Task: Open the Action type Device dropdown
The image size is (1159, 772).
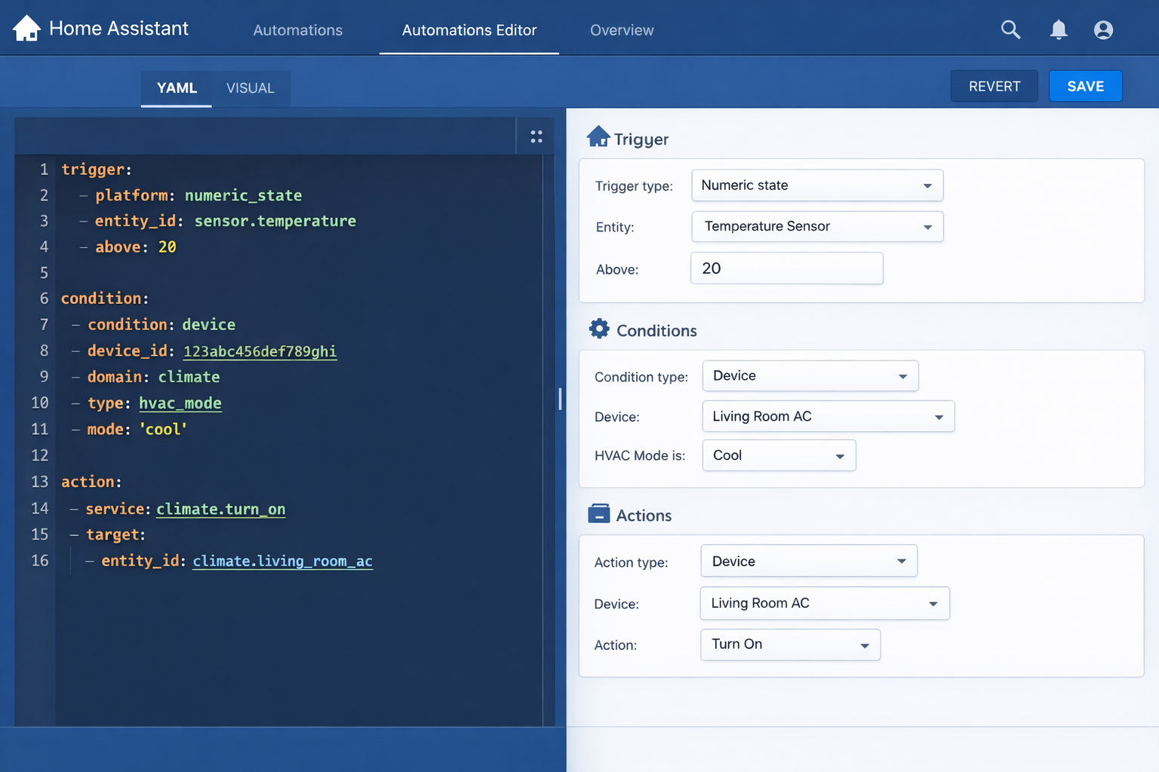Action: [809, 561]
